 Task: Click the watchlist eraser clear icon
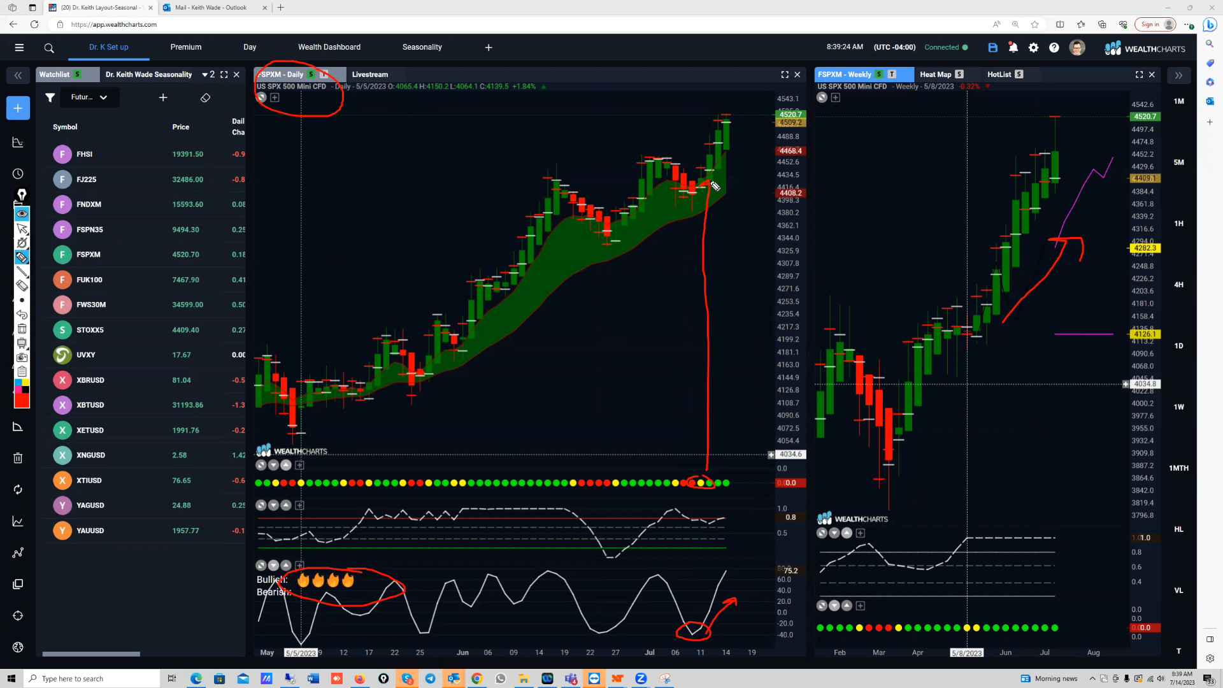coord(205,97)
